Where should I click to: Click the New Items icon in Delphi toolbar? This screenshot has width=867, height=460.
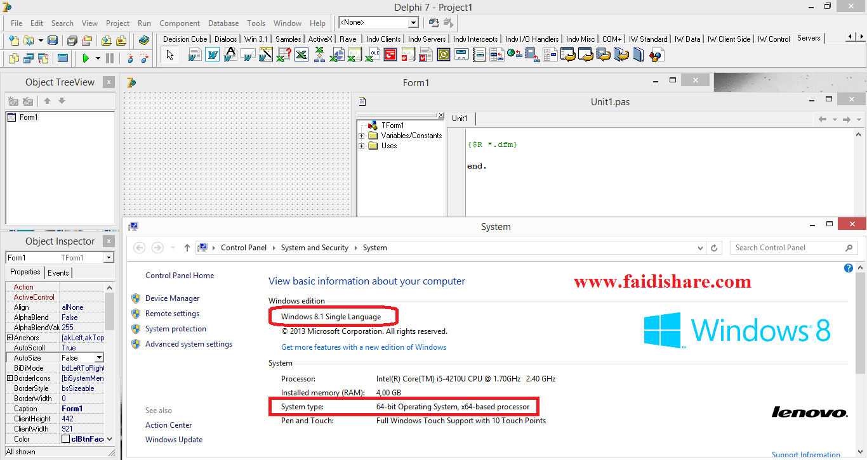click(13, 41)
